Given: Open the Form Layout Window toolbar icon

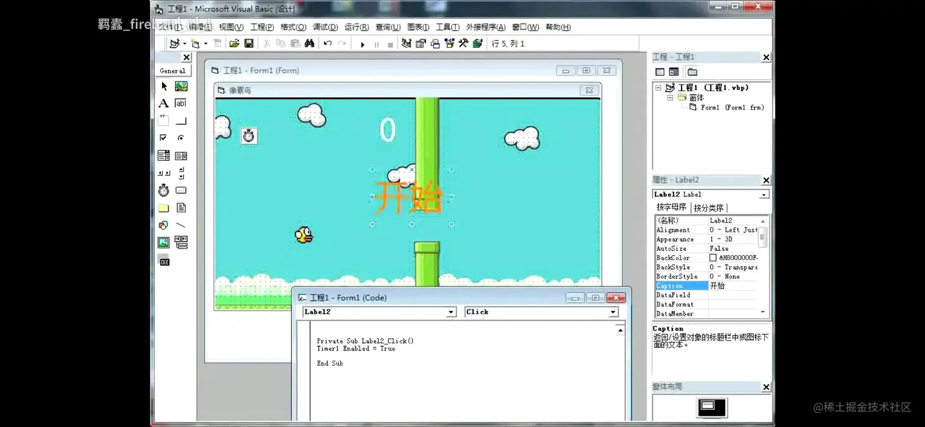Looking at the screenshot, I should coord(435,43).
